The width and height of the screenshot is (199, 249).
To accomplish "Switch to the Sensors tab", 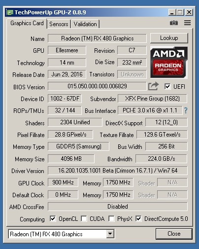I will click(59, 24).
